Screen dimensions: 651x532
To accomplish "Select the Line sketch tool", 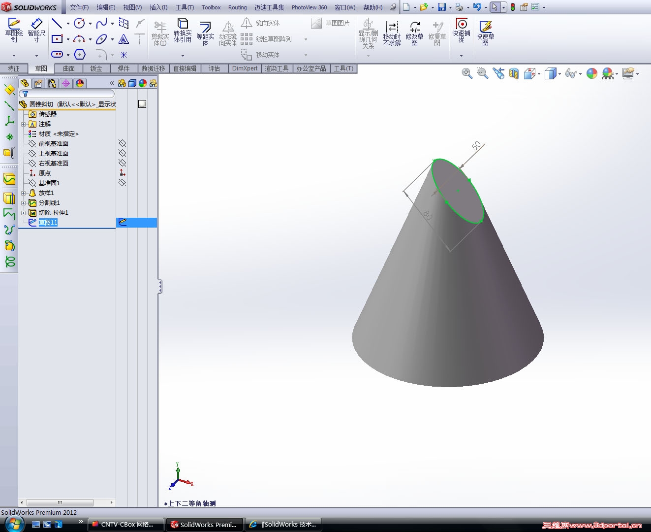I will pyautogui.click(x=57, y=23).
